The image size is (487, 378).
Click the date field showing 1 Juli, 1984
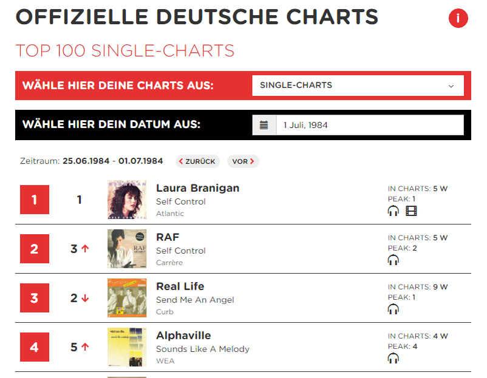click(x=370, y=125)
